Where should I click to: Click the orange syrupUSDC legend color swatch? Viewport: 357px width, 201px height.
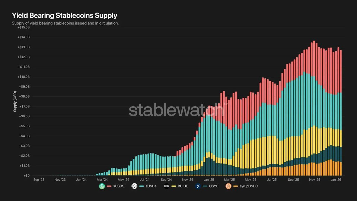coord(235,186)
